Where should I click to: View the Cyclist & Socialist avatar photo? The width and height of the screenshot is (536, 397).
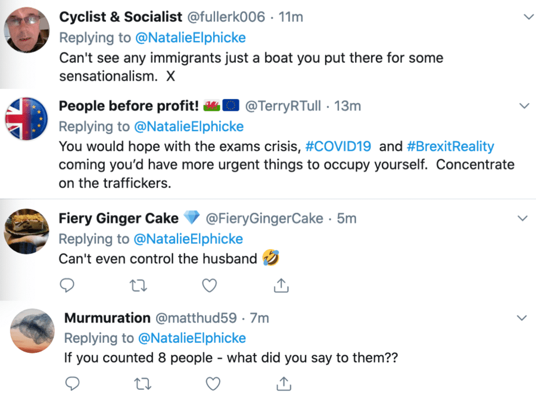(x=26, y=29)
